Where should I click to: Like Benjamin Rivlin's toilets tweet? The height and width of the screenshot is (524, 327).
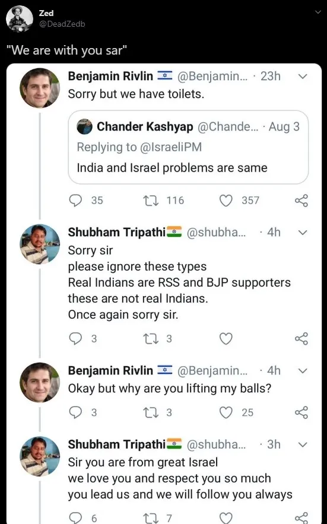(x=226, y=201)
